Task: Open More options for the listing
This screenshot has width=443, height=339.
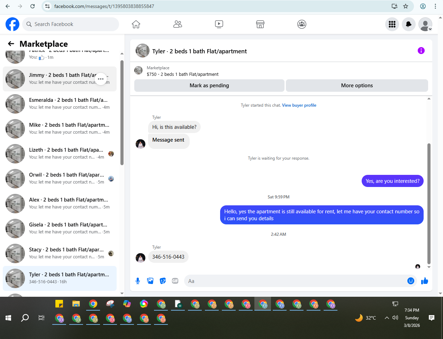Action: click(x=357, y=86)
